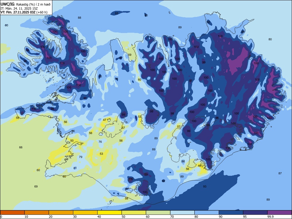Click the humidity value '59' on the map
Viewport: 292px width, 219px height.
[x=130, y=55]
